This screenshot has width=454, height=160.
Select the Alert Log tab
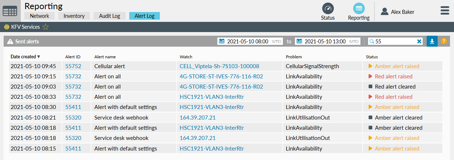tap(145, 16)
